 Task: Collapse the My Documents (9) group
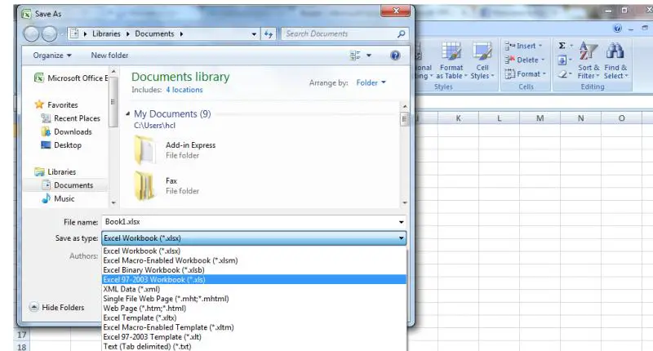(x=128, y=113)
